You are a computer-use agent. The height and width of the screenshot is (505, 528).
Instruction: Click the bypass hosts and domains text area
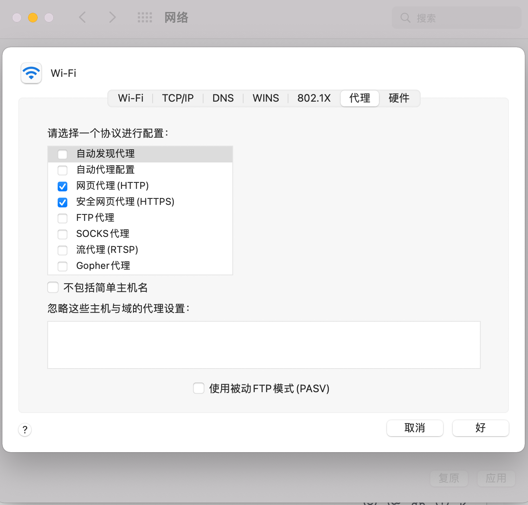click(264, 345)
